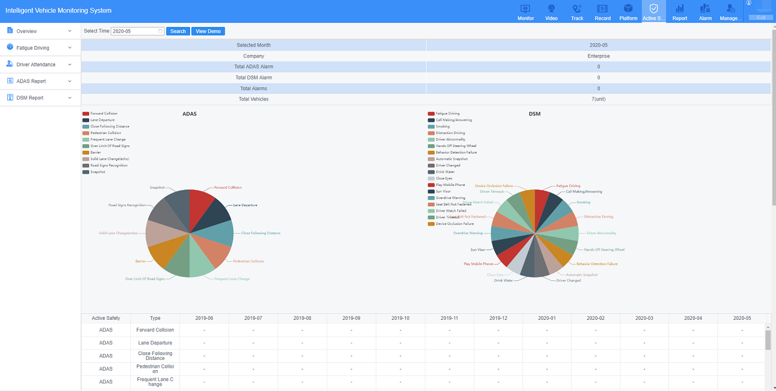This screenshot has width=776, height=391.
Task: Toggle Call Making/Answering legend entry
Action: pyautogui.click(x=450, y=120)
